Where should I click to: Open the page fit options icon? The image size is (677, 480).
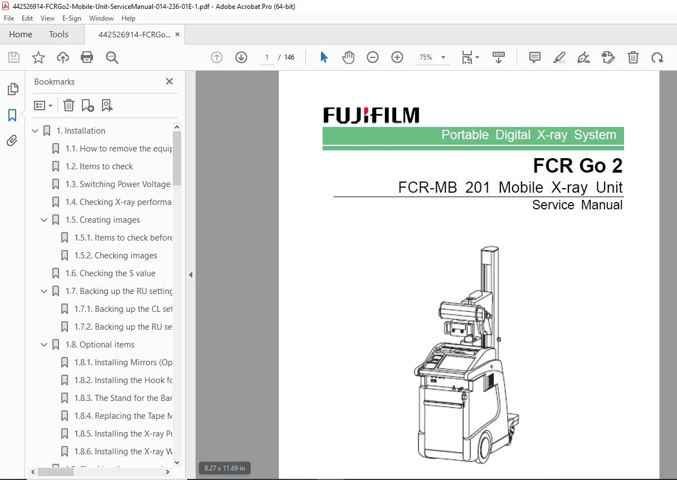(x=470, y=57)
